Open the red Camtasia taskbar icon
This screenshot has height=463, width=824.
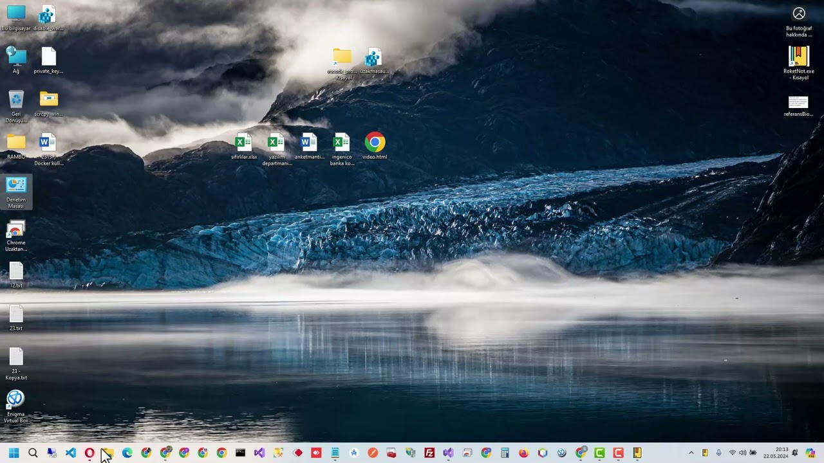(618, 453)
